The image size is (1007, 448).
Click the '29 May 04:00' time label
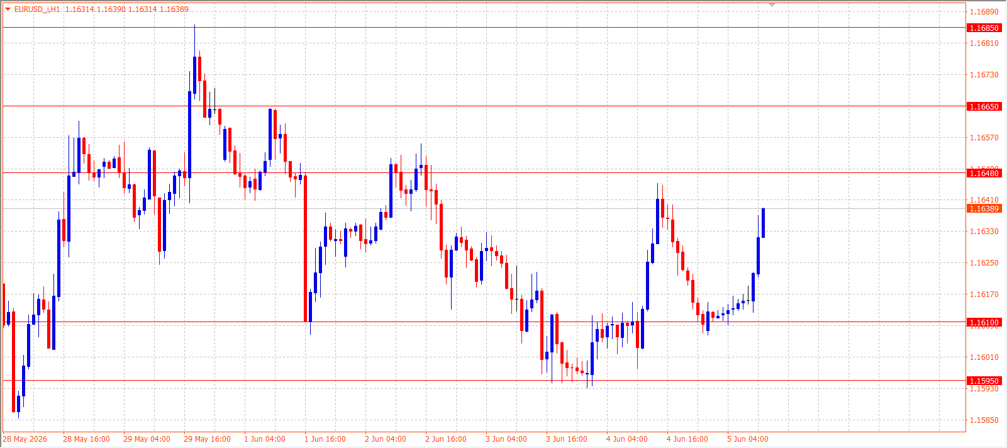click(x=147, y=439)
